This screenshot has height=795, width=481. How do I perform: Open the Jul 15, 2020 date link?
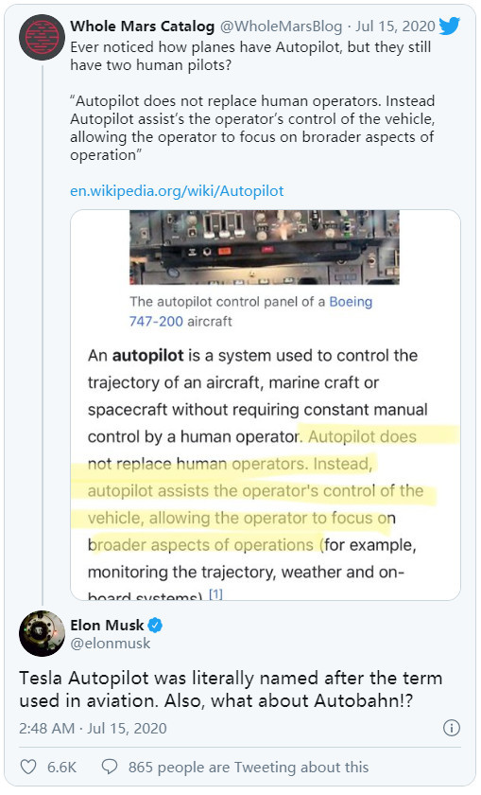(x=395, y=26)
